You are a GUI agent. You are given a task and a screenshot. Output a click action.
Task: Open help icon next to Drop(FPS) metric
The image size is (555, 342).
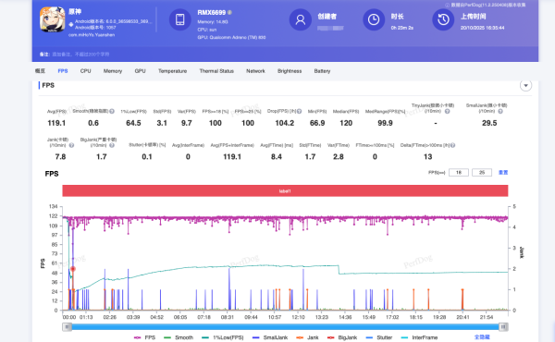299,112
